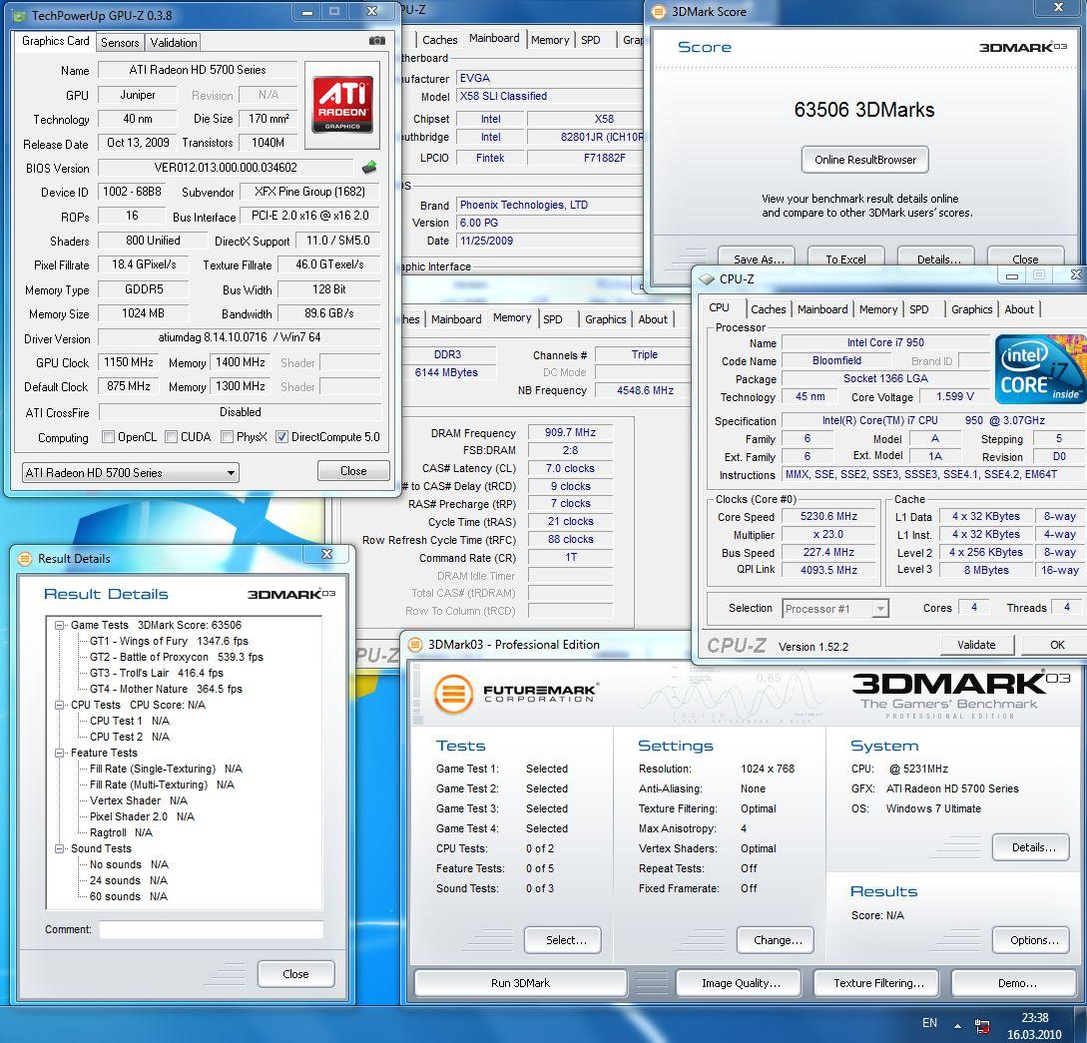Viewport: 1087px width, 1043px height.
Task: Click Run 3DMark button
Action: [x=520, y=983]
